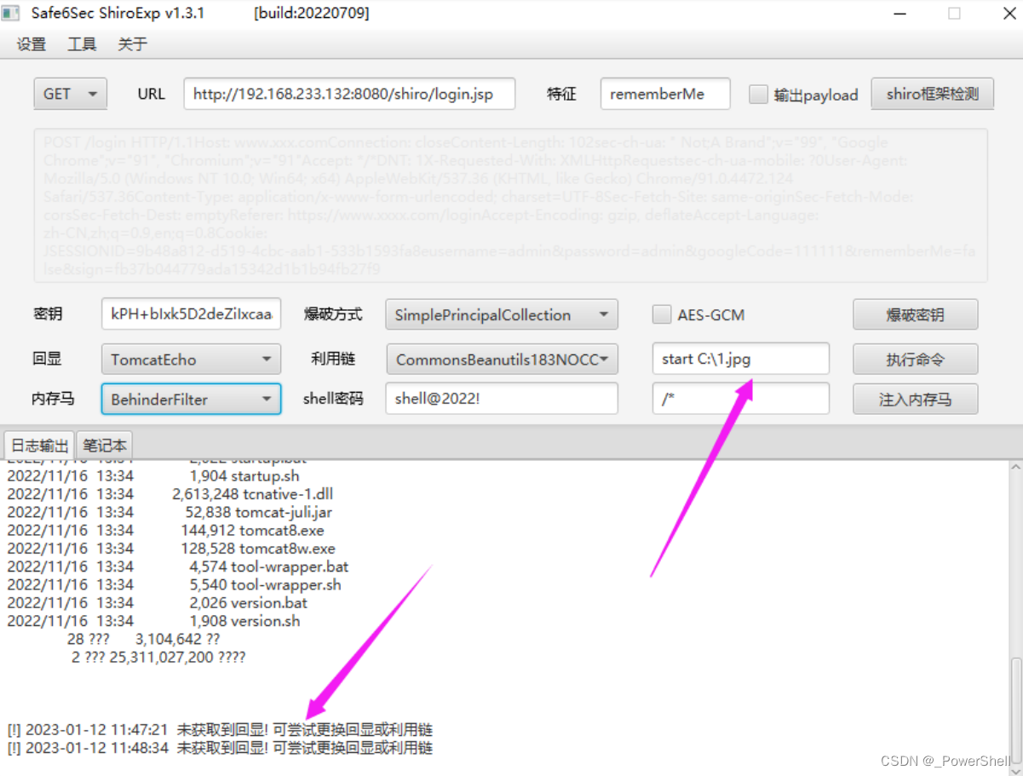
Task: Click the version.sh log entry
Action: [153, 621]
